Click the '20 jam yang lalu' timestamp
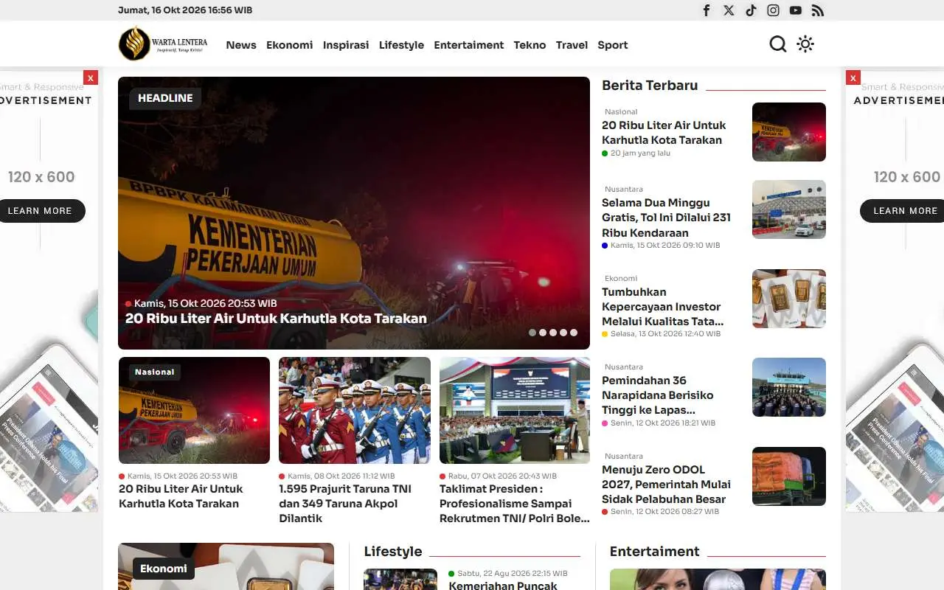Image resolution: width=944 pixels, height=590 pixels. point(640,153)
